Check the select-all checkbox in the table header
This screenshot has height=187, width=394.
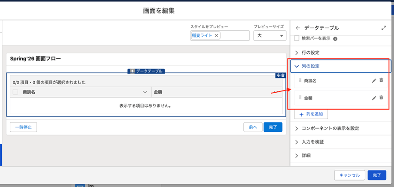(15, 92)
